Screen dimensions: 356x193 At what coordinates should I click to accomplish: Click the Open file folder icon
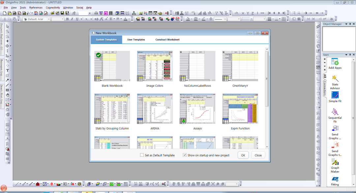pos(52,13)
